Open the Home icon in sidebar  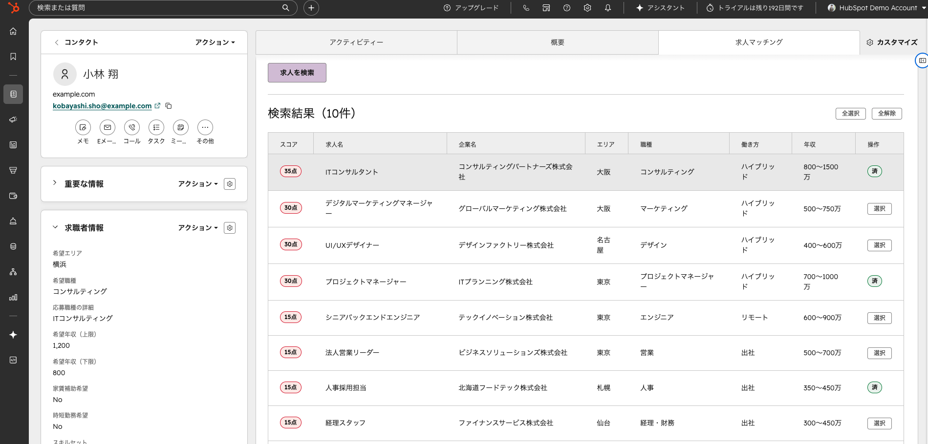13,31
